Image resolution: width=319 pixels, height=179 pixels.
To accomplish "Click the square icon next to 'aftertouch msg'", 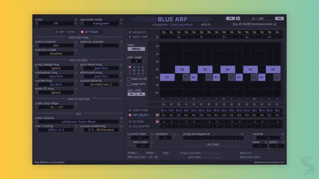I will (x=121, y=73).
